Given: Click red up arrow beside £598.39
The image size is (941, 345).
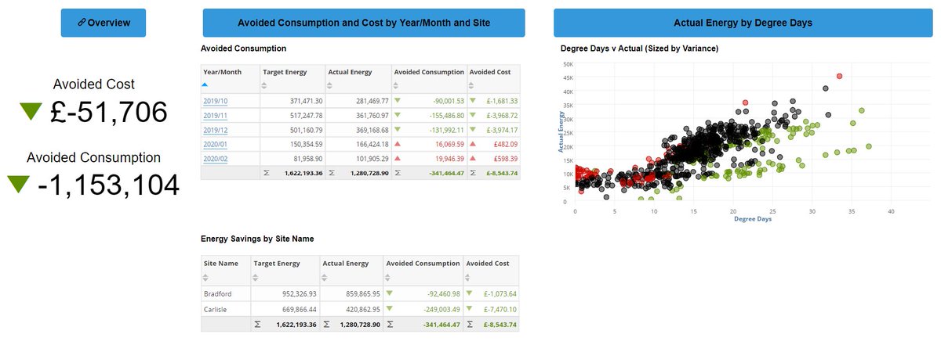Looking at the screenshot, I should (472, 157).
